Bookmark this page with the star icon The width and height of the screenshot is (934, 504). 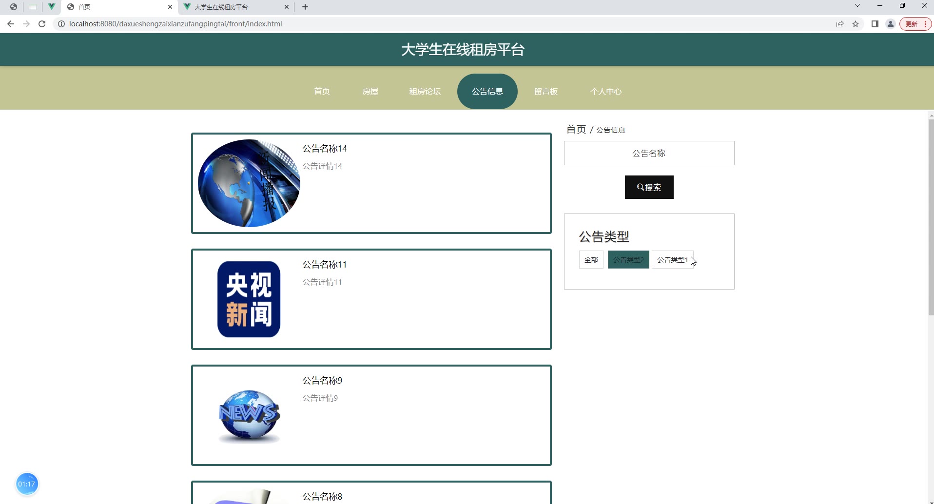(x=856, y=24)
